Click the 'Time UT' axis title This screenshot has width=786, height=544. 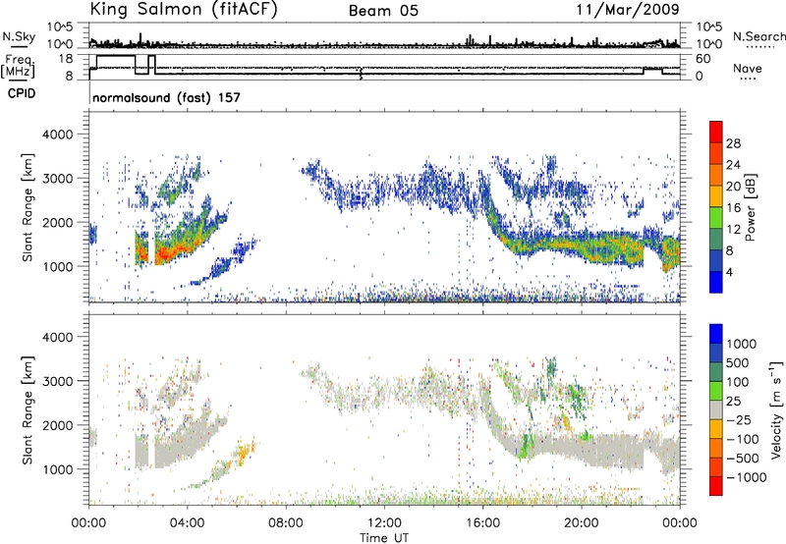(384, 538)
